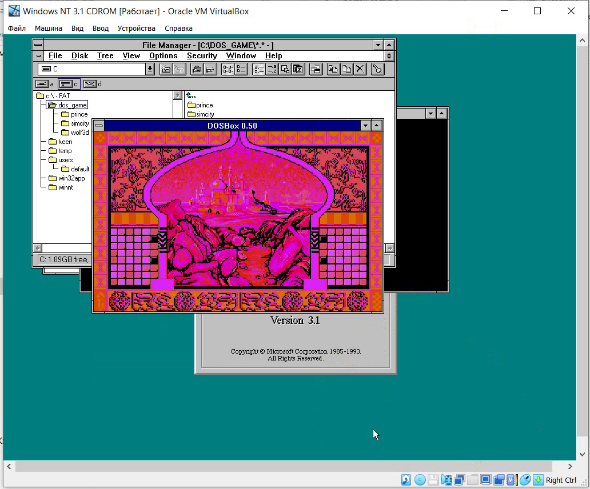Select the c:\ - FAT root folder

point(53,96)
